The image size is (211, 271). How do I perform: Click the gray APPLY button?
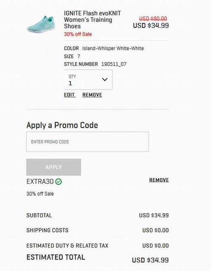point(54,167)
